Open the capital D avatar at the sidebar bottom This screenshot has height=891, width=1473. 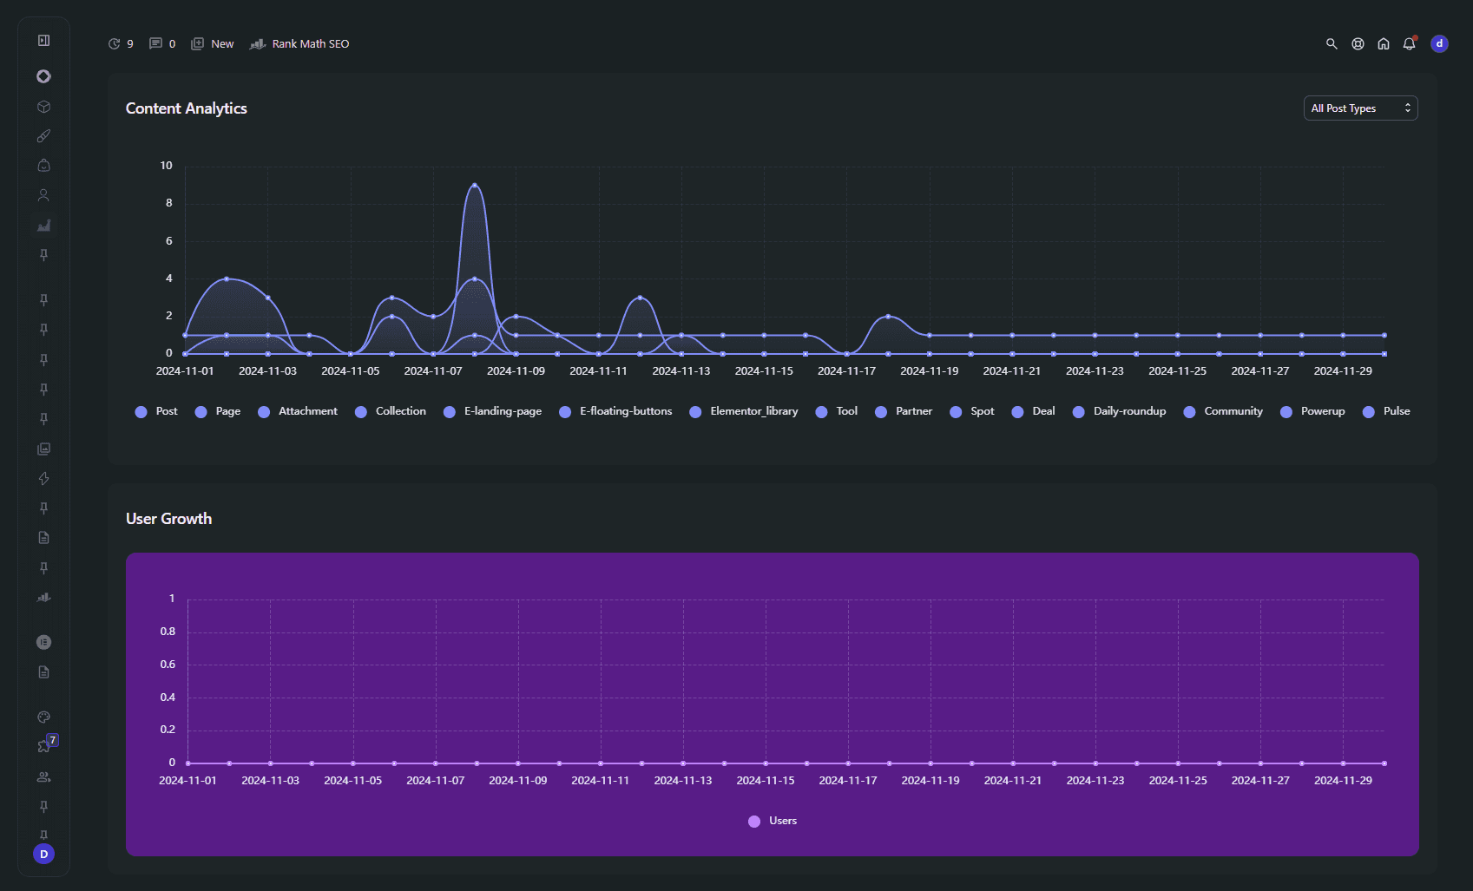pos(43,855)
